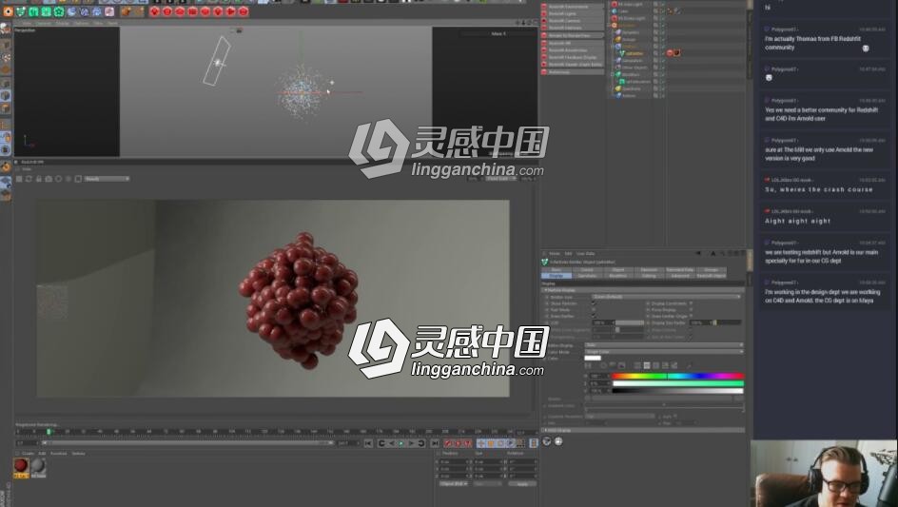
Task: Click the highlighted HSV mode icon in color picker
Action: [647, 365]
